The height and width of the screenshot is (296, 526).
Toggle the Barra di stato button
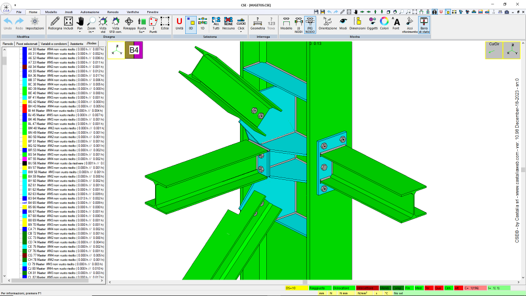click(x=424, y=25)
